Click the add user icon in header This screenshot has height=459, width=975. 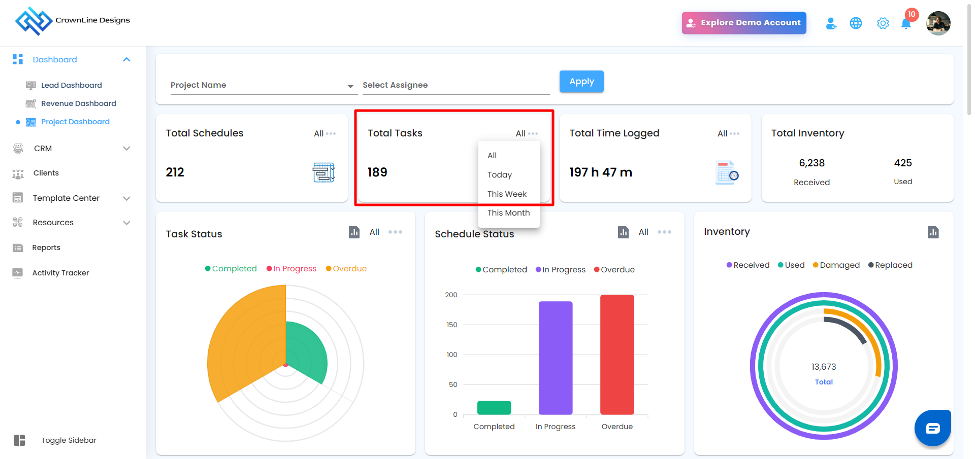831,23
